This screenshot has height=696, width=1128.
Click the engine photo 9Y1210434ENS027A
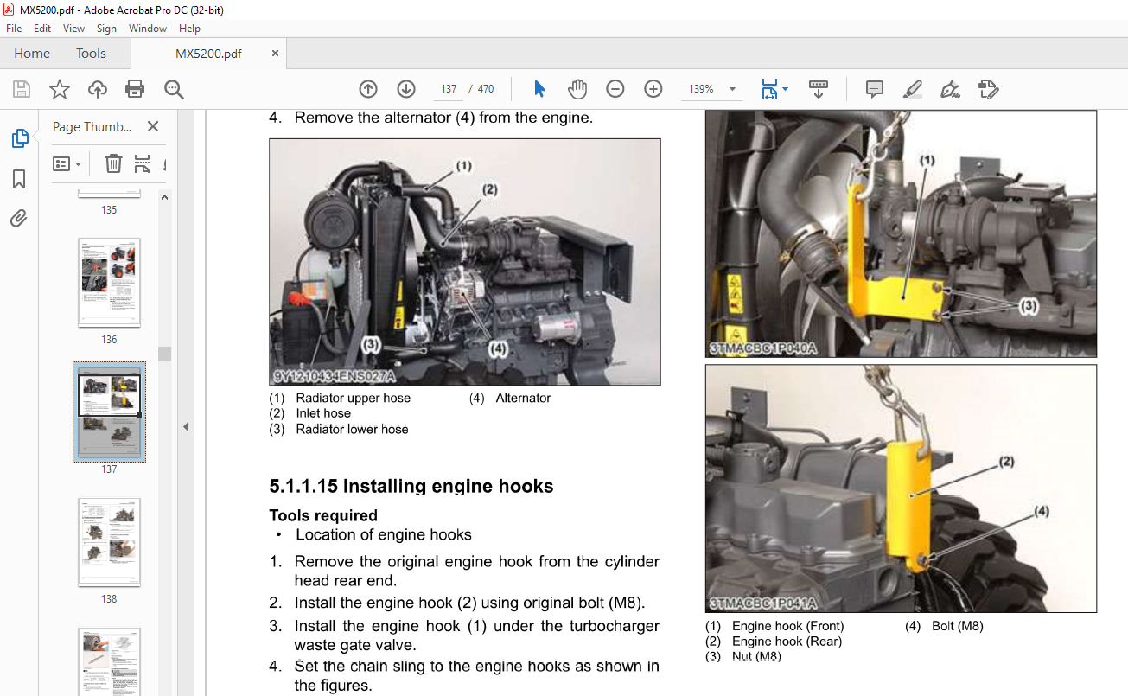(465, 262)
